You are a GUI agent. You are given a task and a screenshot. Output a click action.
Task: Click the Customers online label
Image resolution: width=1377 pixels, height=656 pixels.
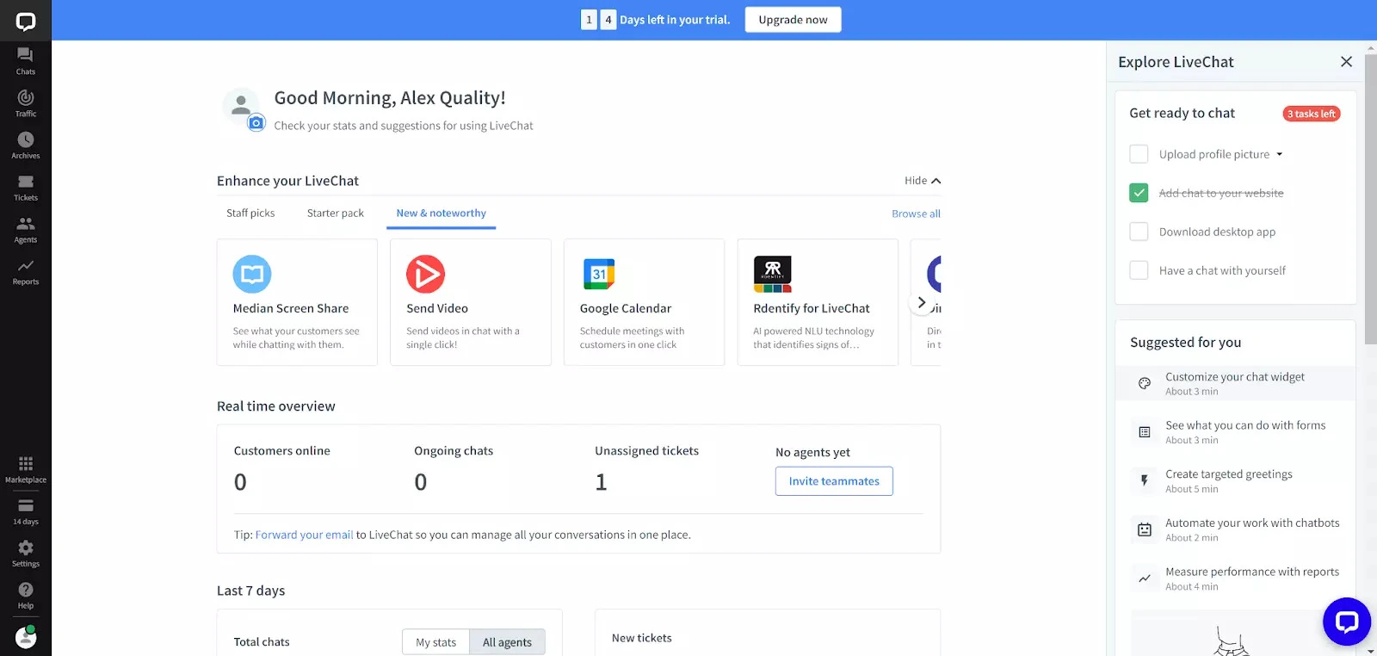coord(282,450)
